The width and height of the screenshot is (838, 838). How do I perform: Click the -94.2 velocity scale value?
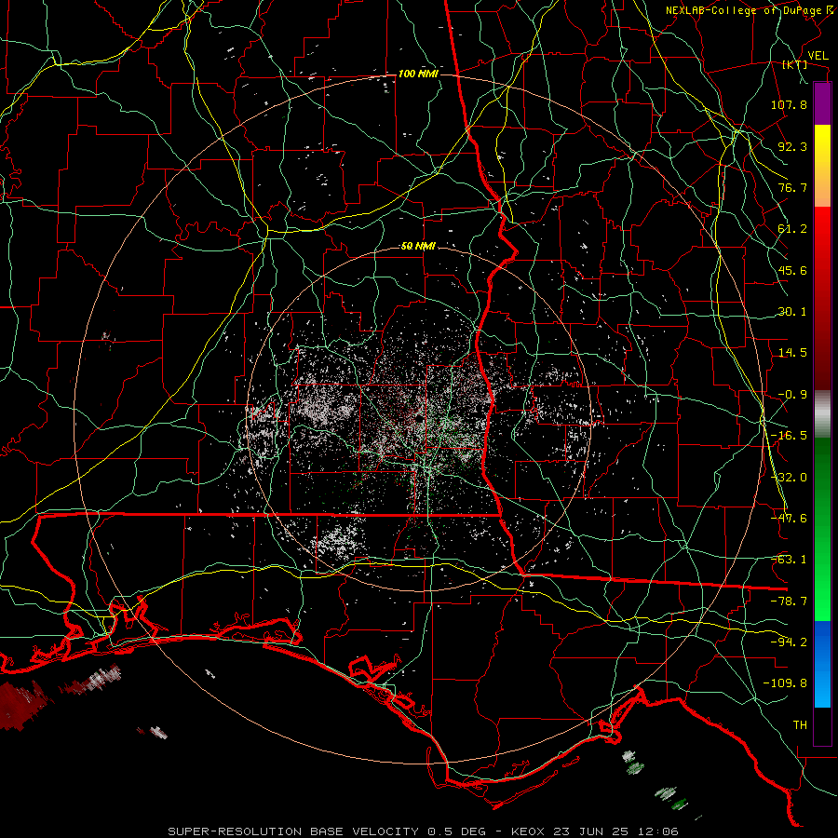pos(789,642)
